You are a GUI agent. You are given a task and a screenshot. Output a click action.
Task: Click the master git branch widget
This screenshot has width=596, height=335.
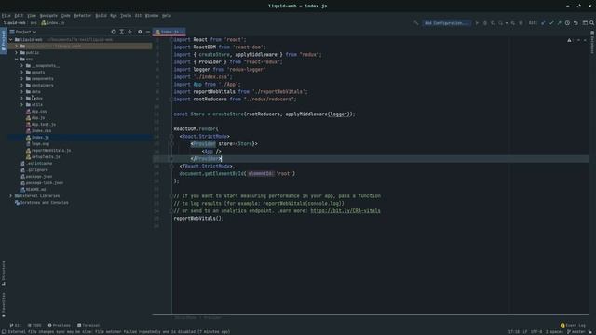pyautogui.click(x=576, y=331)
